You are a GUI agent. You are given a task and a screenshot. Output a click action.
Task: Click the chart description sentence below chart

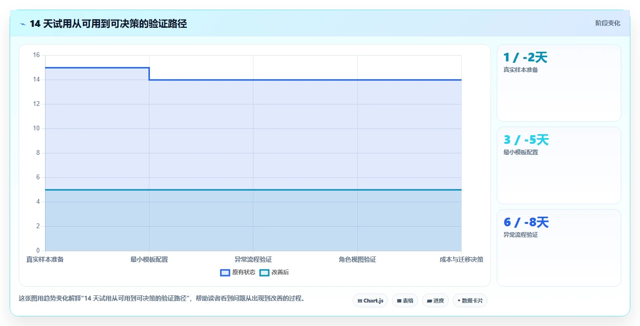click(x=161, y=298)
